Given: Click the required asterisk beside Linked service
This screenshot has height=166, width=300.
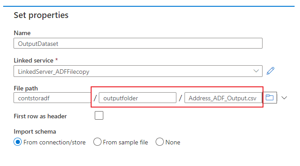Looking at the screenshot, I should tap(57, 60).
